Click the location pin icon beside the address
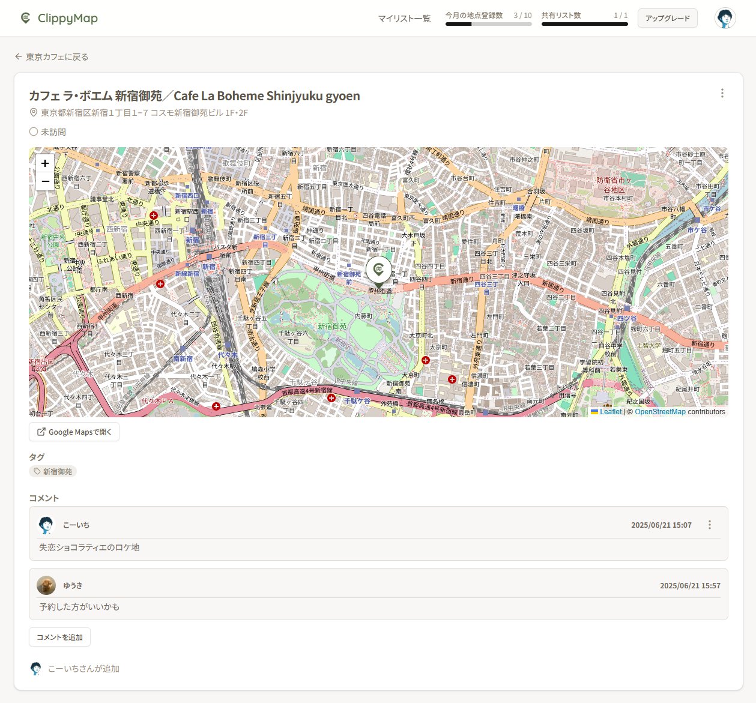The width and height of the screenshot is (756, 703). pos(34,113)
